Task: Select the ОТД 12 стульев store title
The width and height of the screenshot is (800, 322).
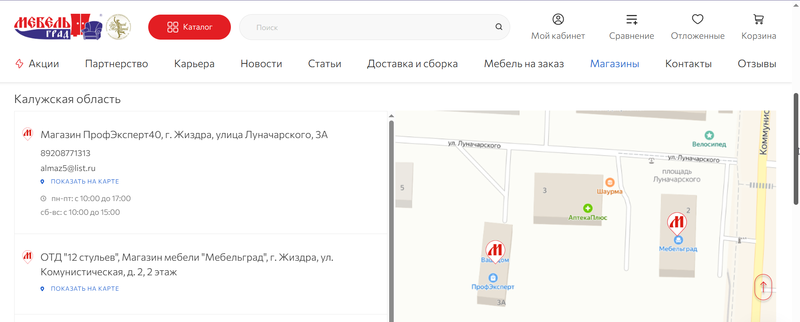Action: 187,264
